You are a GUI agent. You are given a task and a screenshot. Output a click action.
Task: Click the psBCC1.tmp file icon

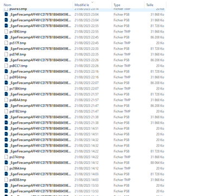pos(7,66)
